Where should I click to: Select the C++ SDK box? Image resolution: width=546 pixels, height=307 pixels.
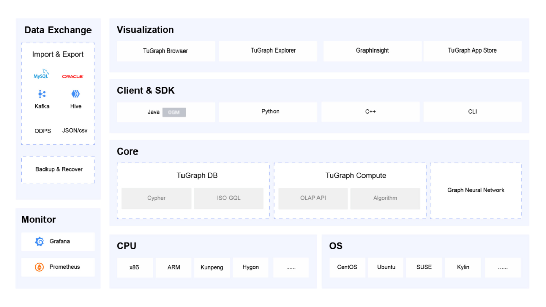coord(370,112)
